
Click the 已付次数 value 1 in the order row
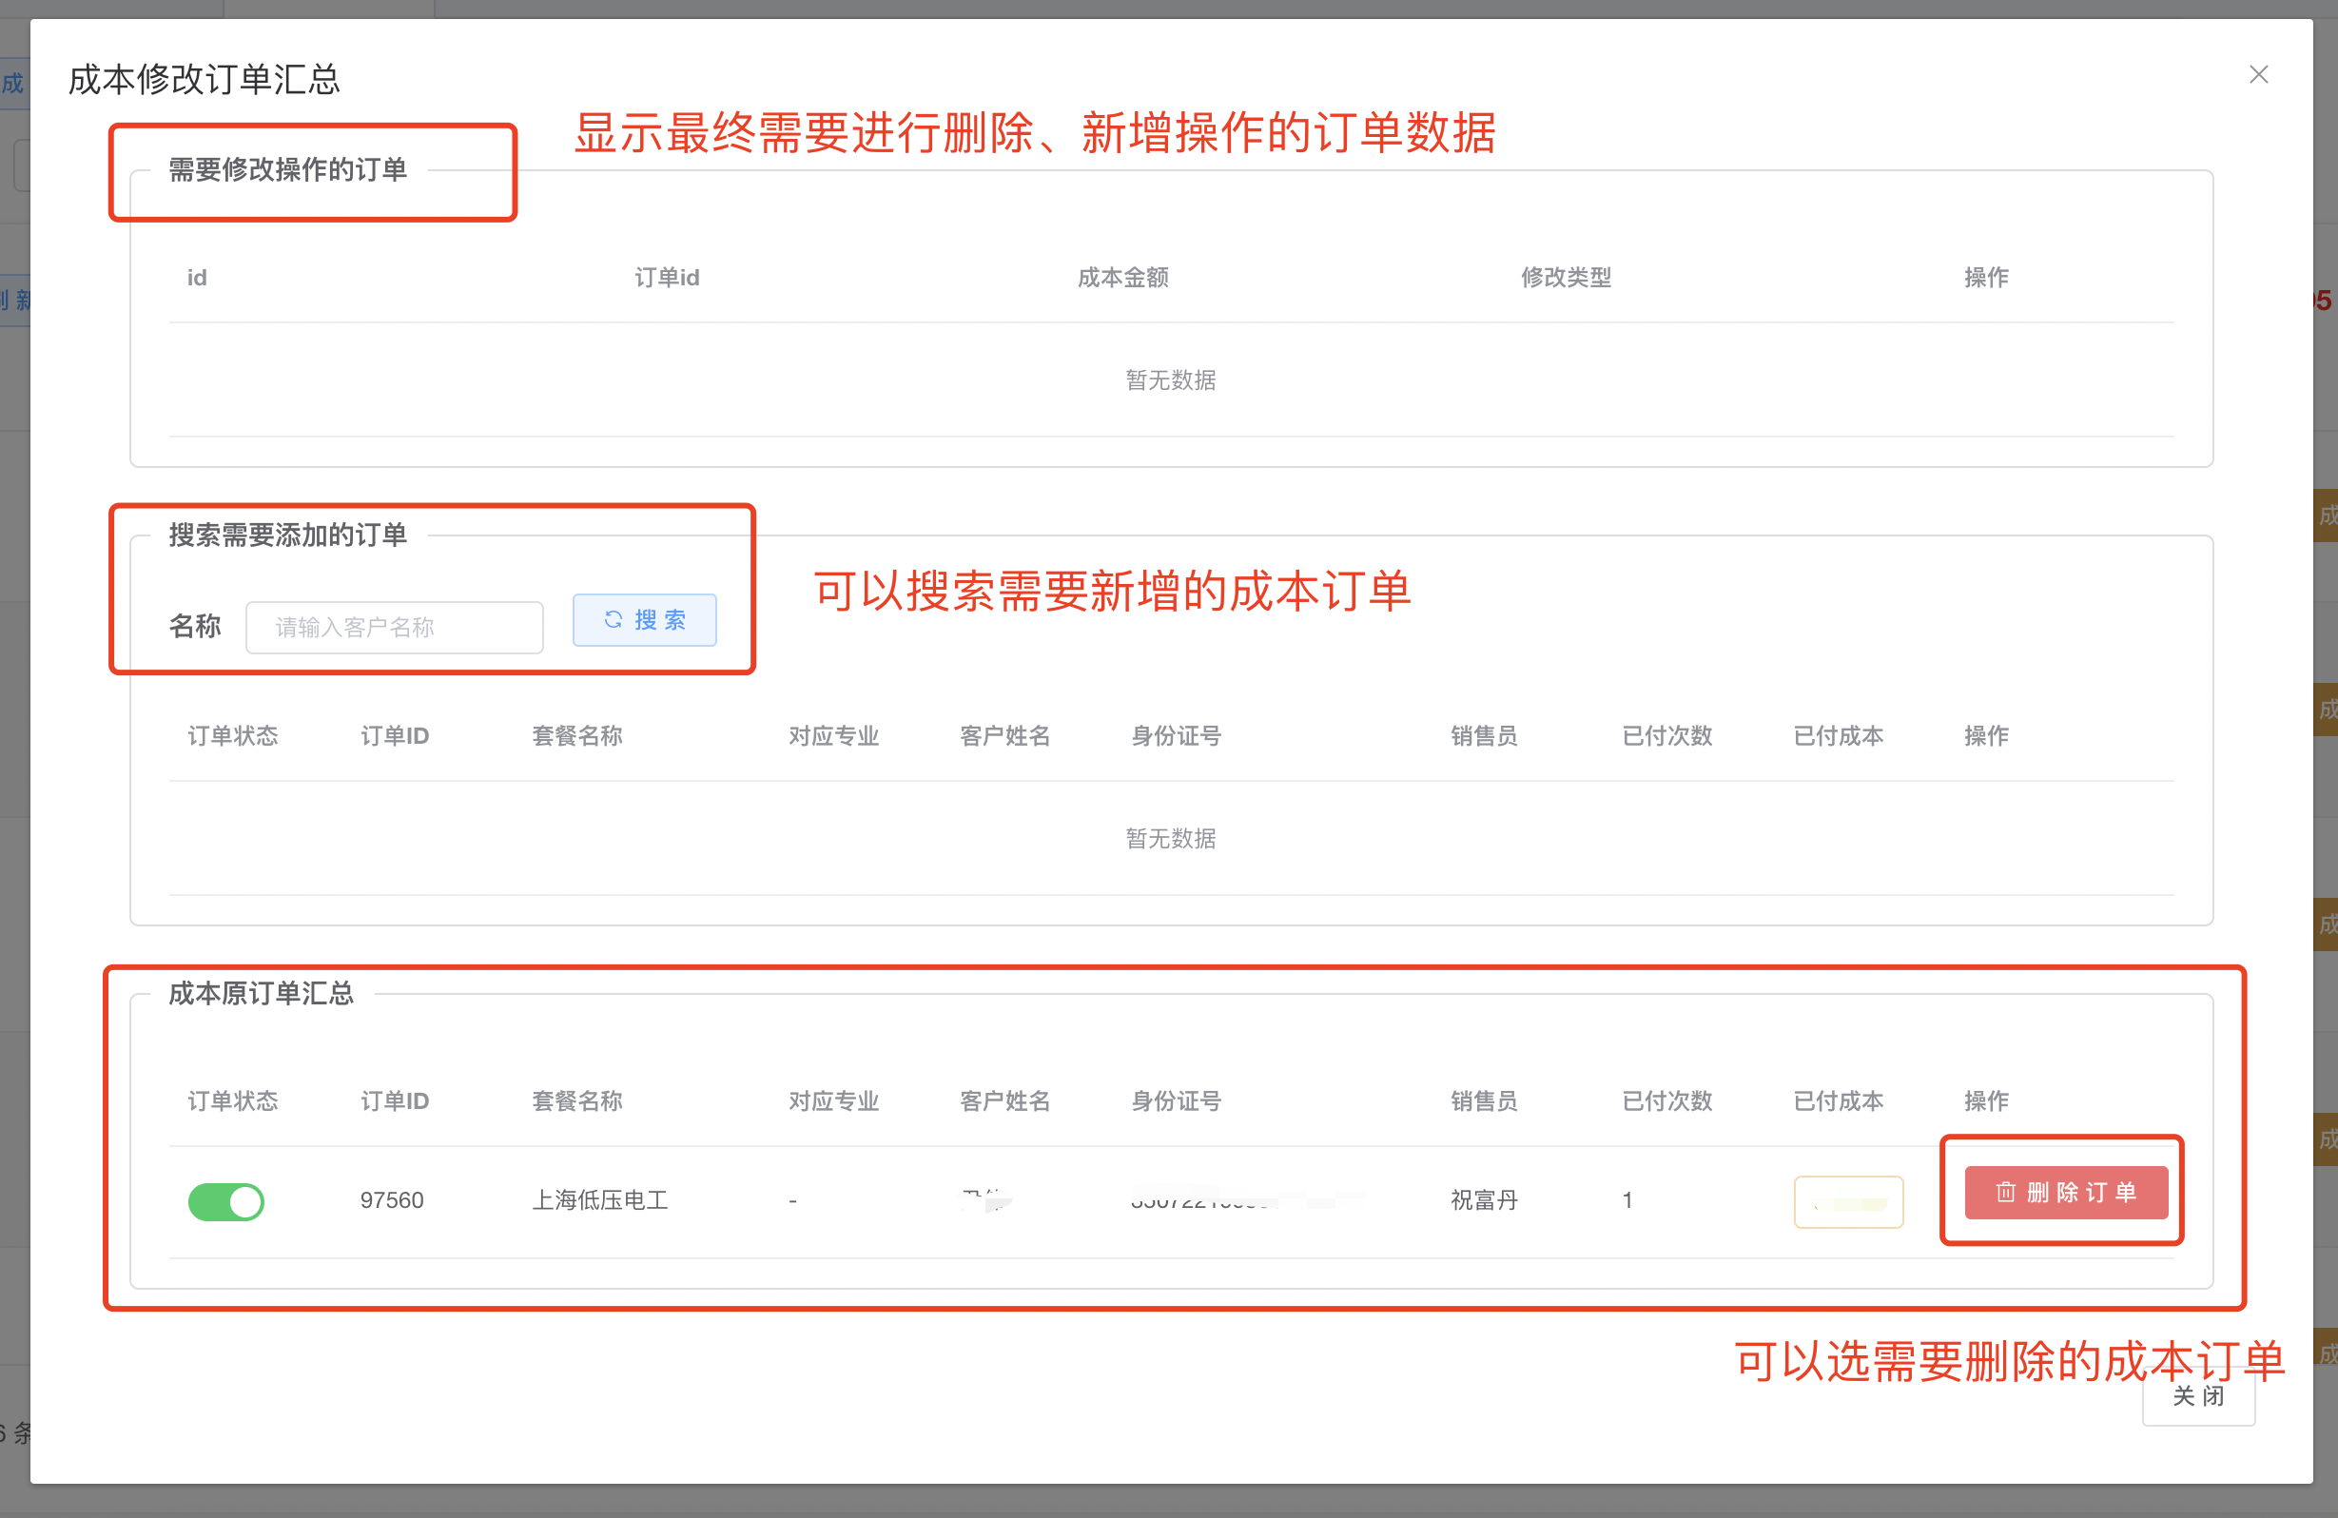point(1627,1199)
